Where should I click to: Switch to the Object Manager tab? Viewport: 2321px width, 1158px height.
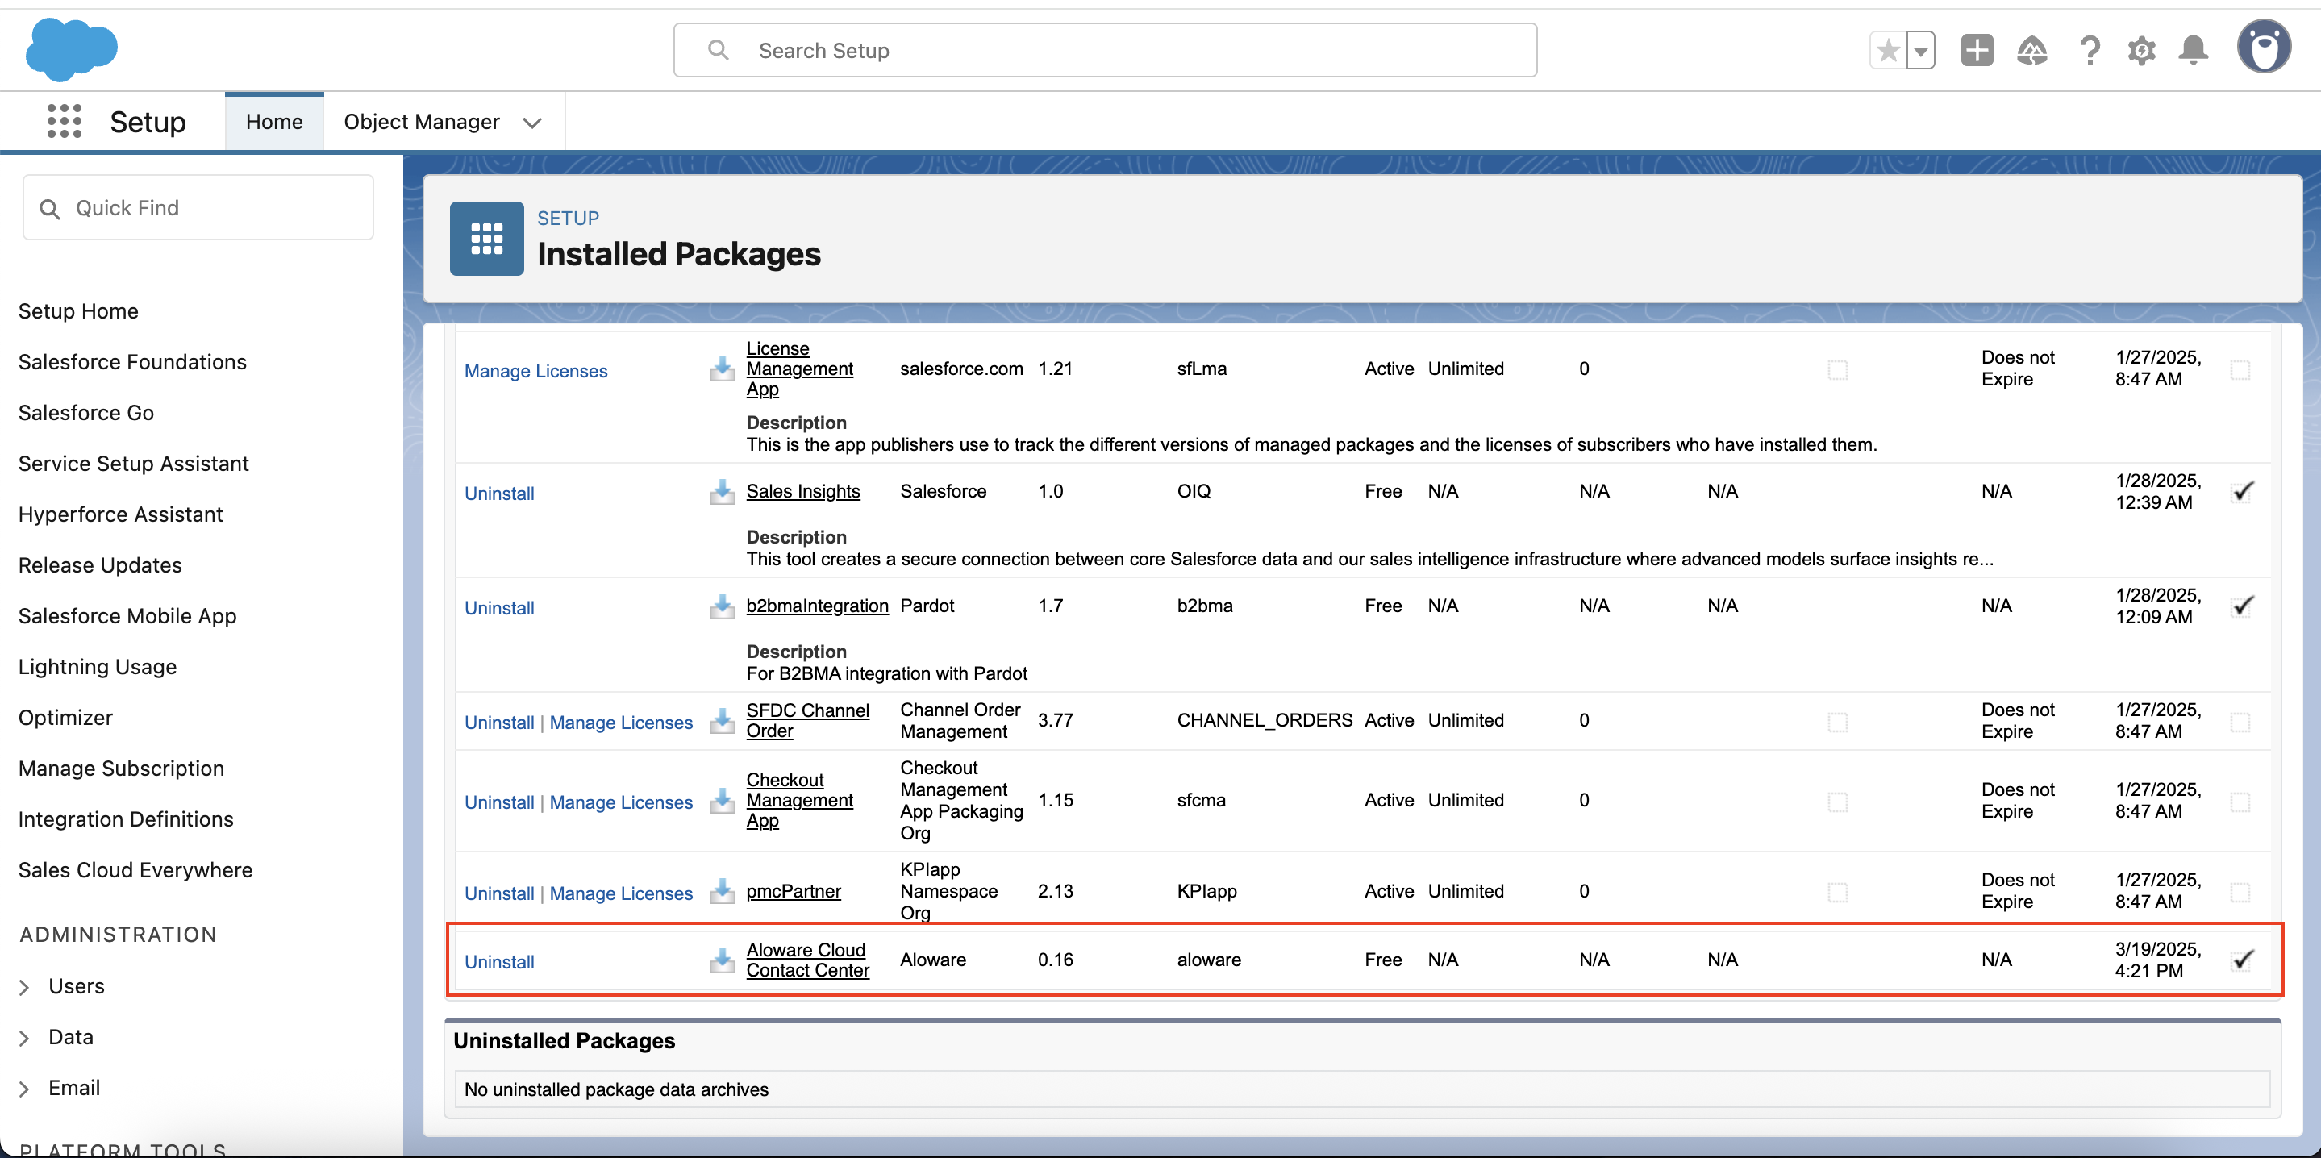click(x=422, y=122)
